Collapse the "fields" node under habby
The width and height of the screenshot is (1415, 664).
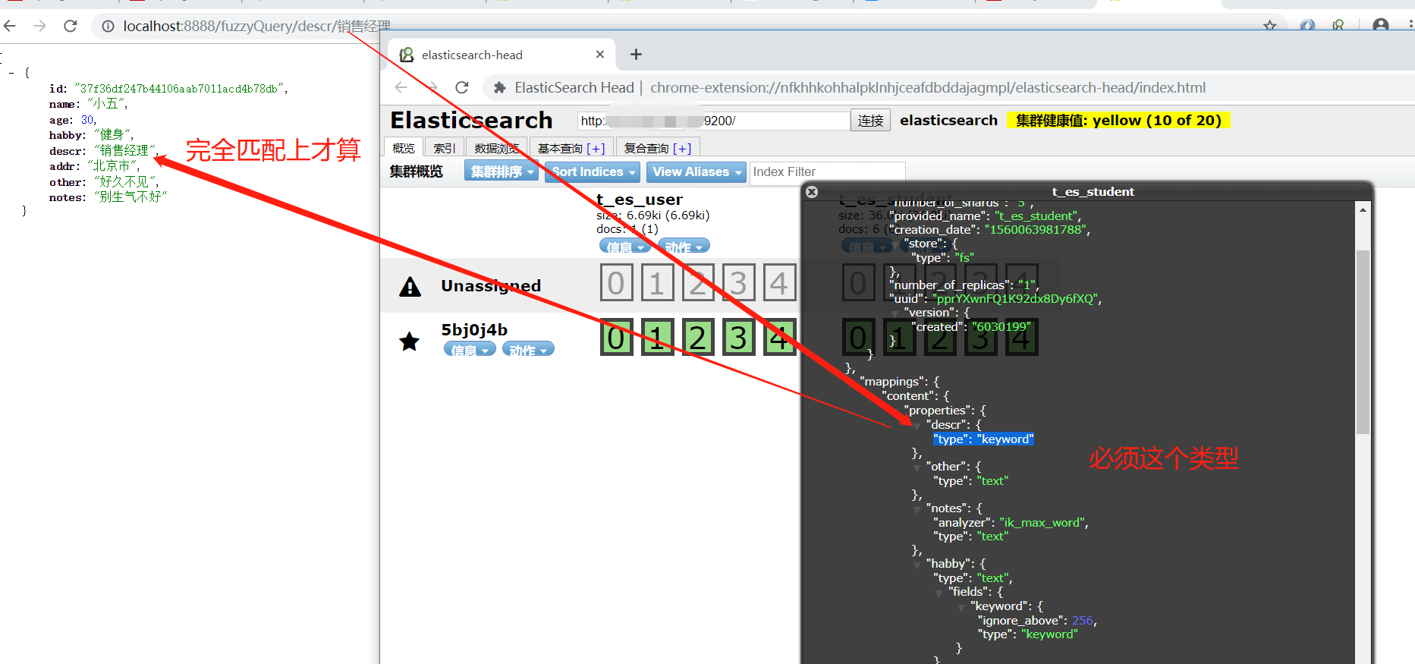pyautogui.click(x=939, y=593)
